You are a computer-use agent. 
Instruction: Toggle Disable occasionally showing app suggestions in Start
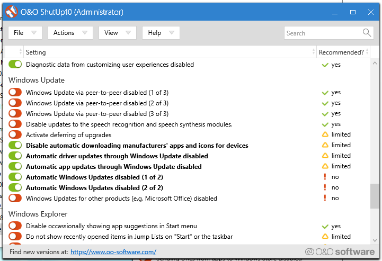[x=15, y=226]
